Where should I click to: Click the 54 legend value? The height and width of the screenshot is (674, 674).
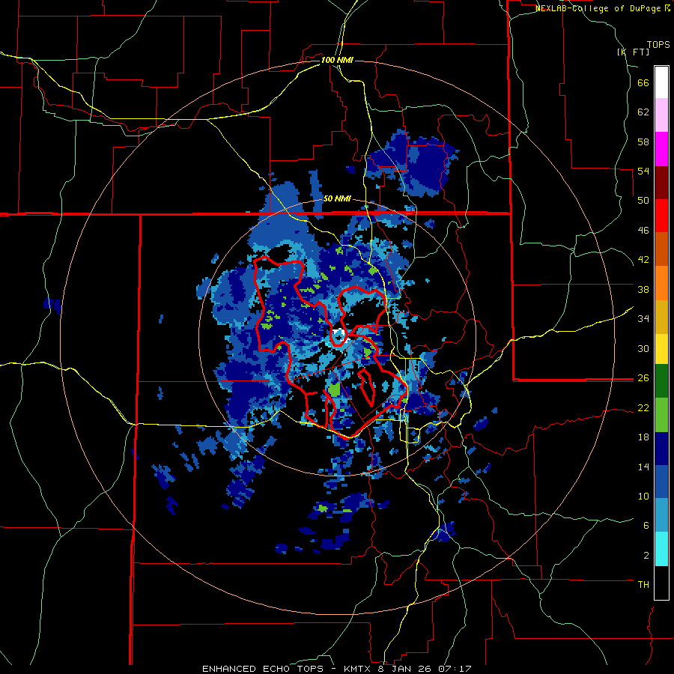coord(643,171)
